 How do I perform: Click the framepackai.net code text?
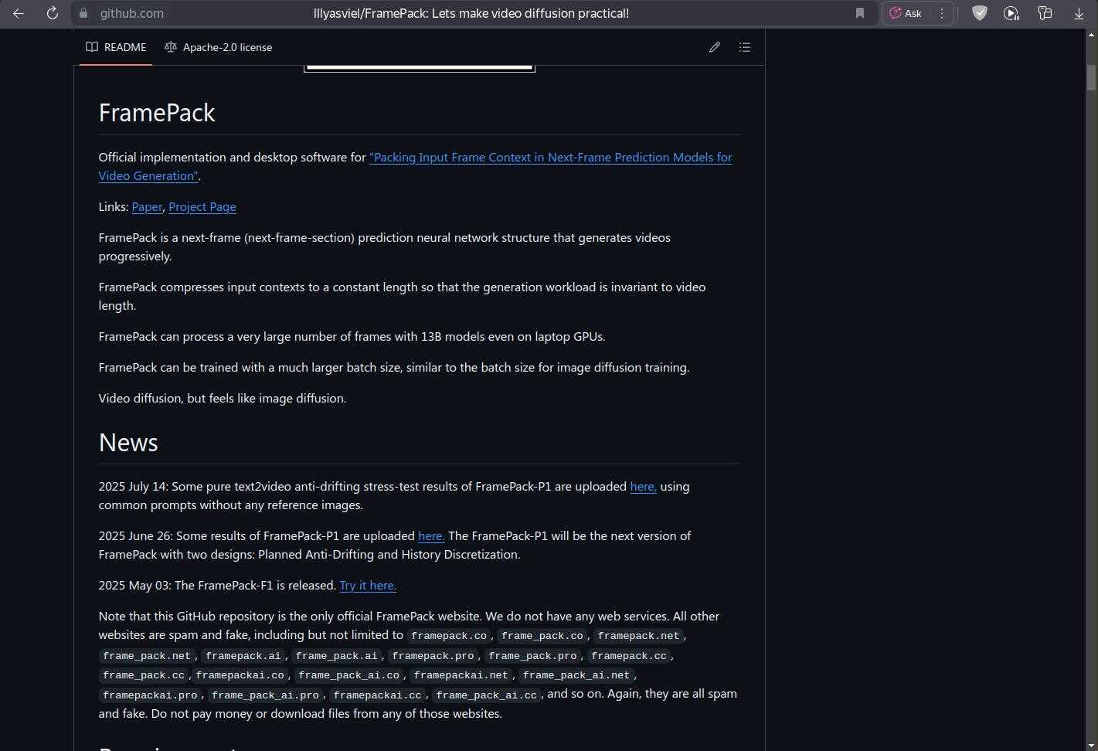point(461,675)
